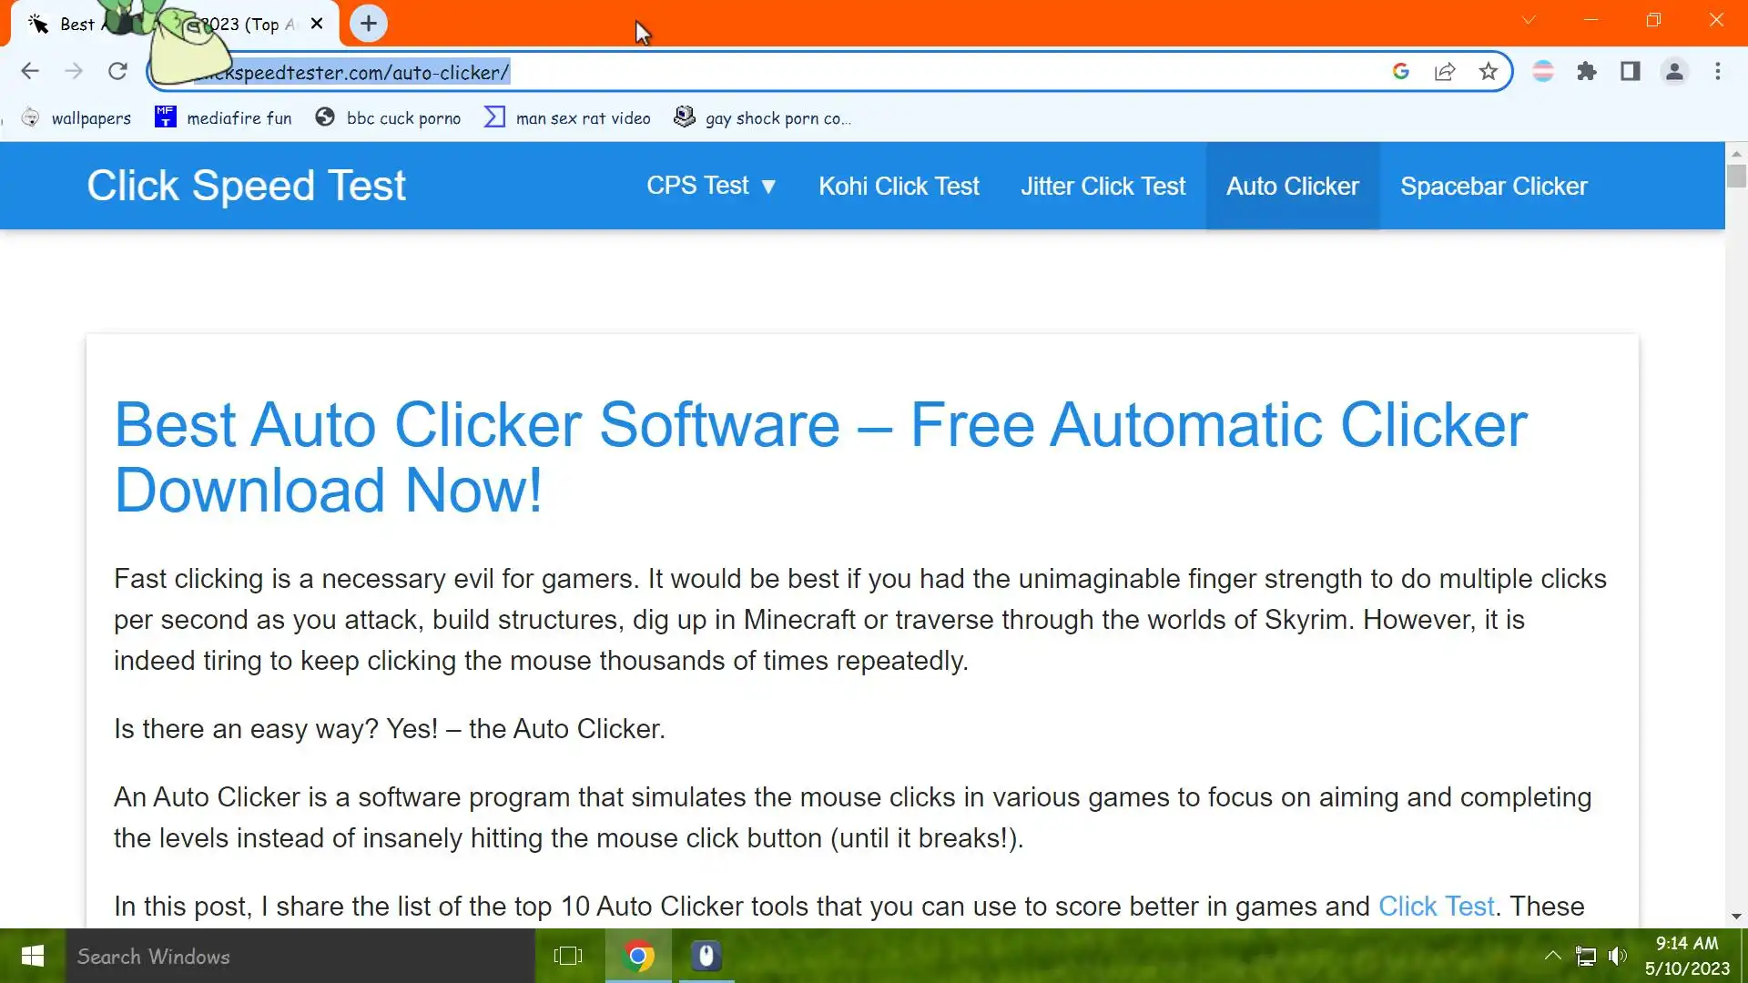This screenshot has height=983, width=1748.
Task: Click the Google icon in address bar
Action: pyautogui.click(x=1401, y=71)
